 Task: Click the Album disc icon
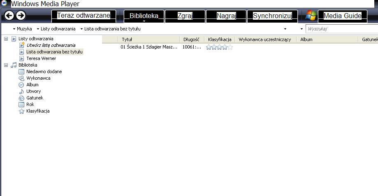21,85
